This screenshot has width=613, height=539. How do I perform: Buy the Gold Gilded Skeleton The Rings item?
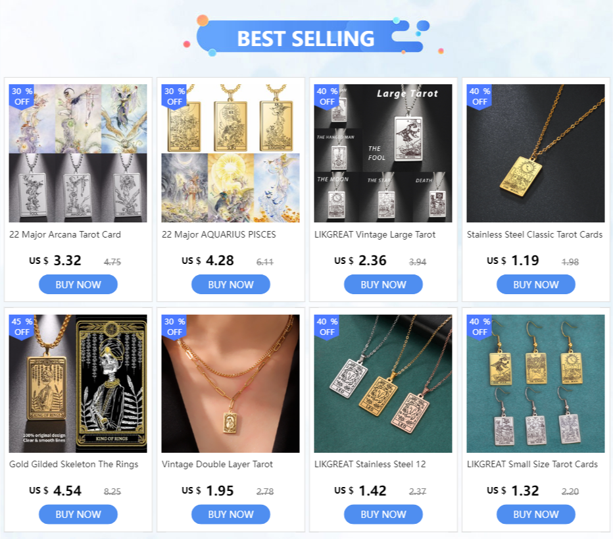78,514
